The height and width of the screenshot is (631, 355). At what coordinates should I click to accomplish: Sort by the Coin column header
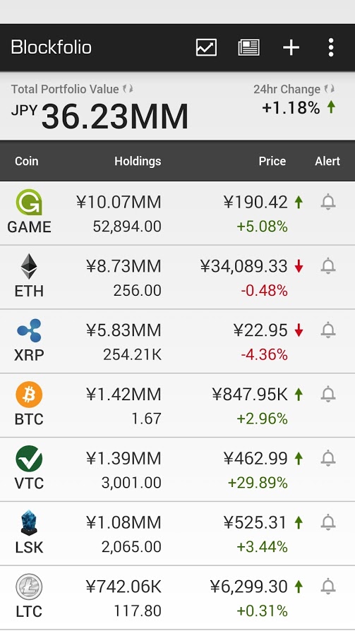pyautogui.click(x=27, y=161)
